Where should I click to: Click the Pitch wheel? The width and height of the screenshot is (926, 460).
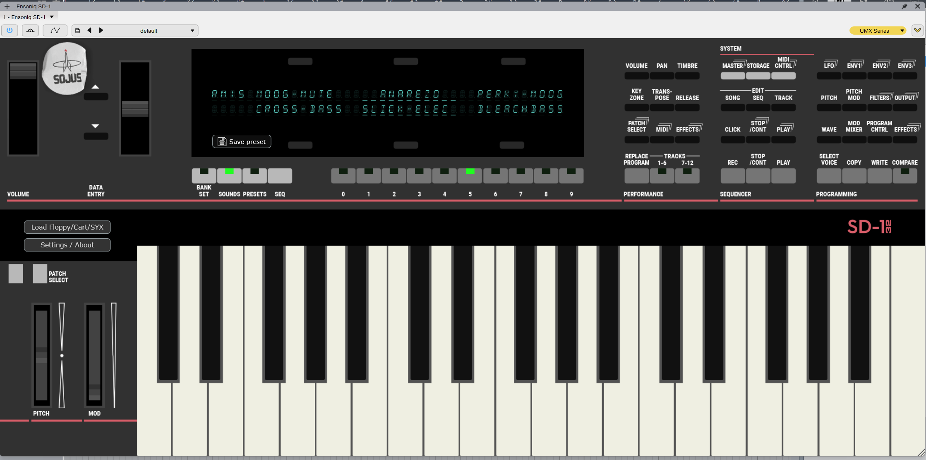point(42,356)
